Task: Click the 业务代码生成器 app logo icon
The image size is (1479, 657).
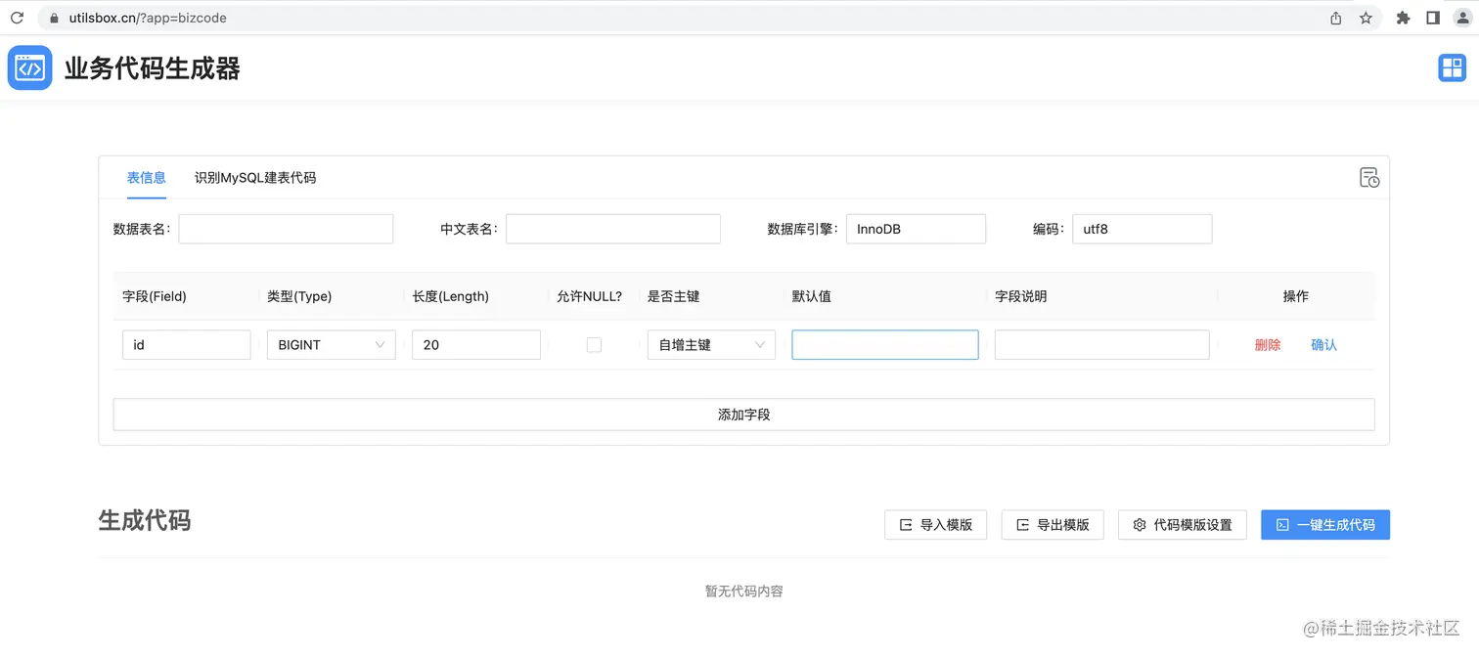Action: pos(30,68)
